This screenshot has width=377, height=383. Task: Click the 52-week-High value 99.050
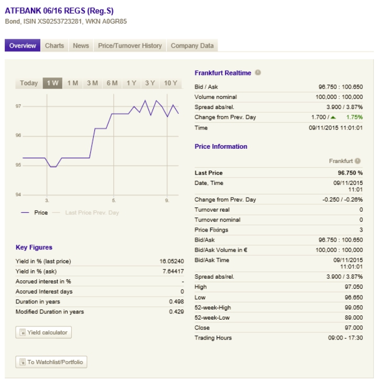(354, 307)
